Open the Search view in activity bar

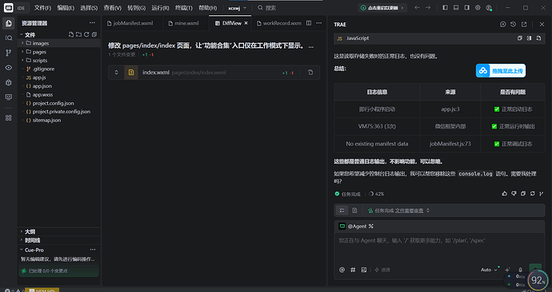9,38
